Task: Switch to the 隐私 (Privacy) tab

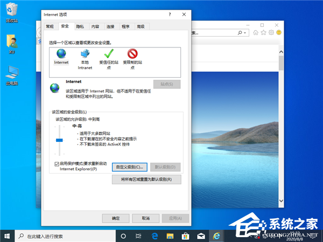Action: pos(80,26)
